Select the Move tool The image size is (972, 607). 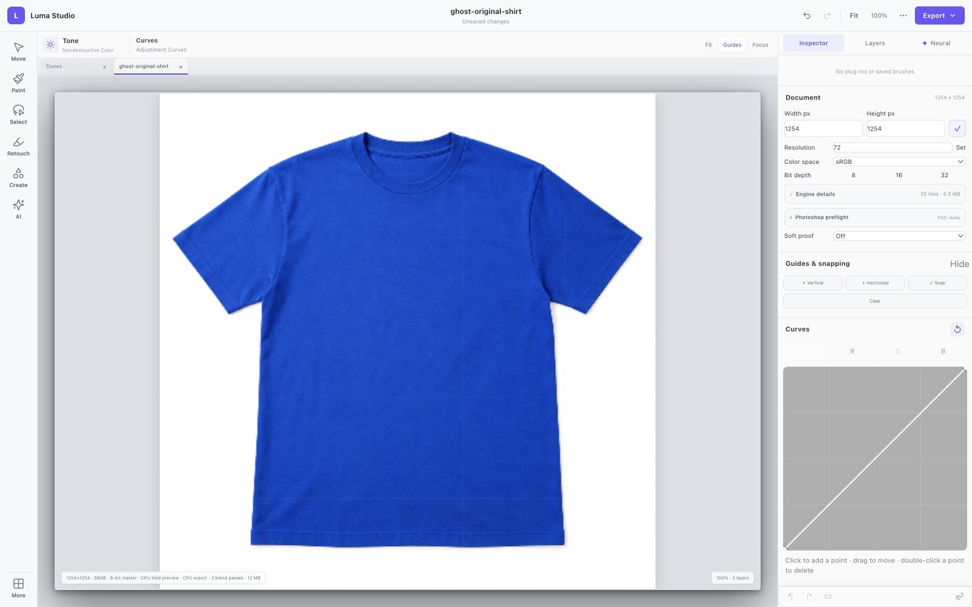point(18,52)
